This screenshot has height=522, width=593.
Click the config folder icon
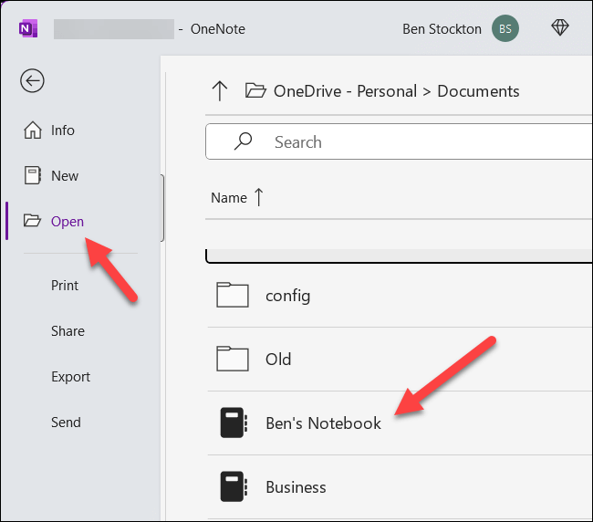click(x=233, y=296)
